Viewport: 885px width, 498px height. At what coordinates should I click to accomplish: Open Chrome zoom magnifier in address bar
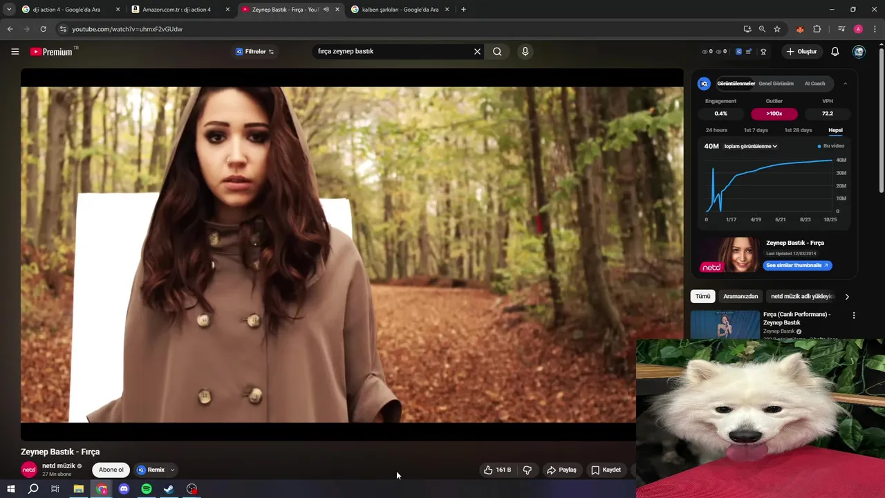(762, 29)
